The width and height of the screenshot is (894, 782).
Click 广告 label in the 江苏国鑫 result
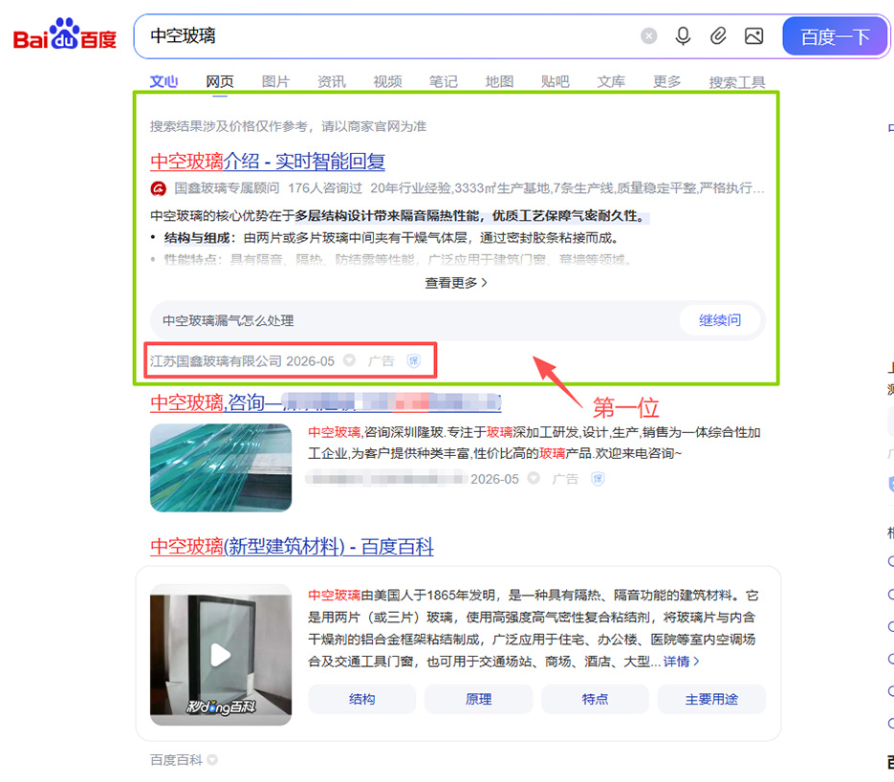[x=381, y=361]
